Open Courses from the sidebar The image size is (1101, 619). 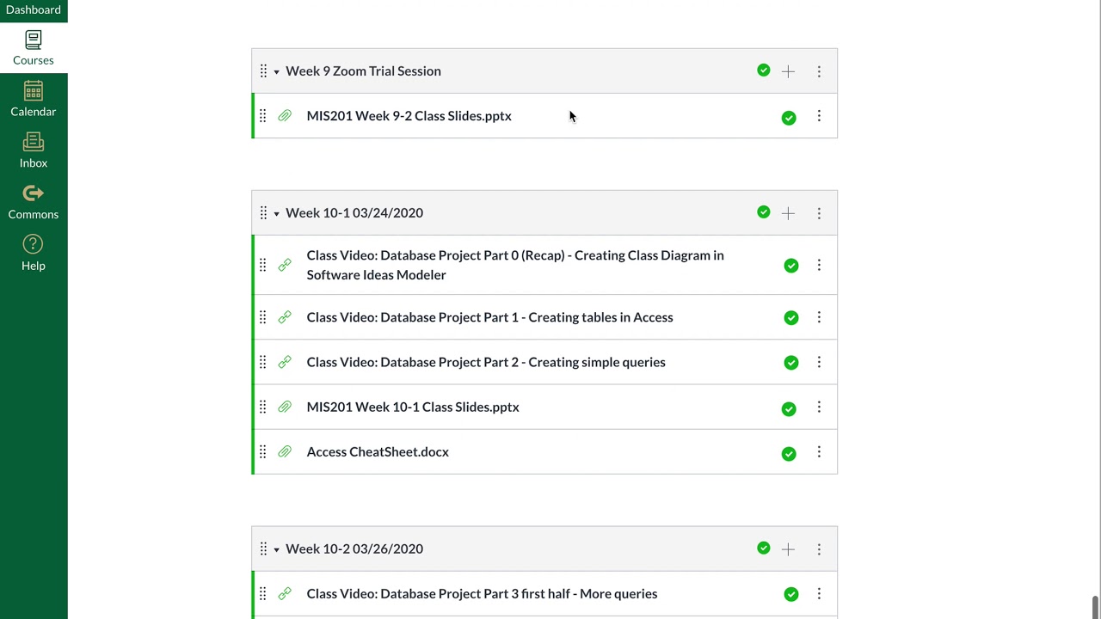[34, 48]
